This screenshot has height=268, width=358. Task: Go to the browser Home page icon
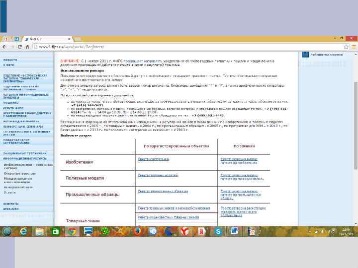27,47
